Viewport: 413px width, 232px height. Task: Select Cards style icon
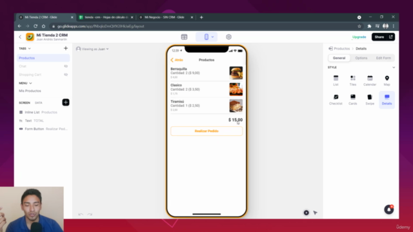pos(353,99)
